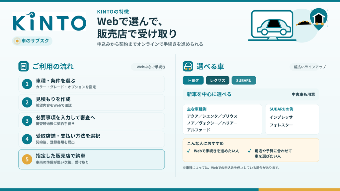
Task: Click the こんな人におすすめ heading
Action: (x=205, y=144)
